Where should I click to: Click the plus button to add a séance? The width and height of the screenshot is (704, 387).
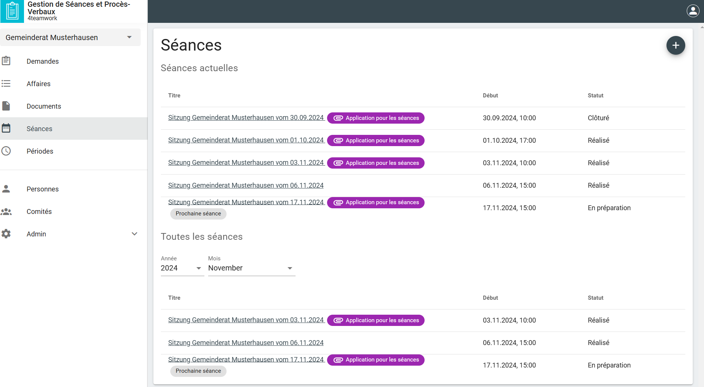coord(675,45)
